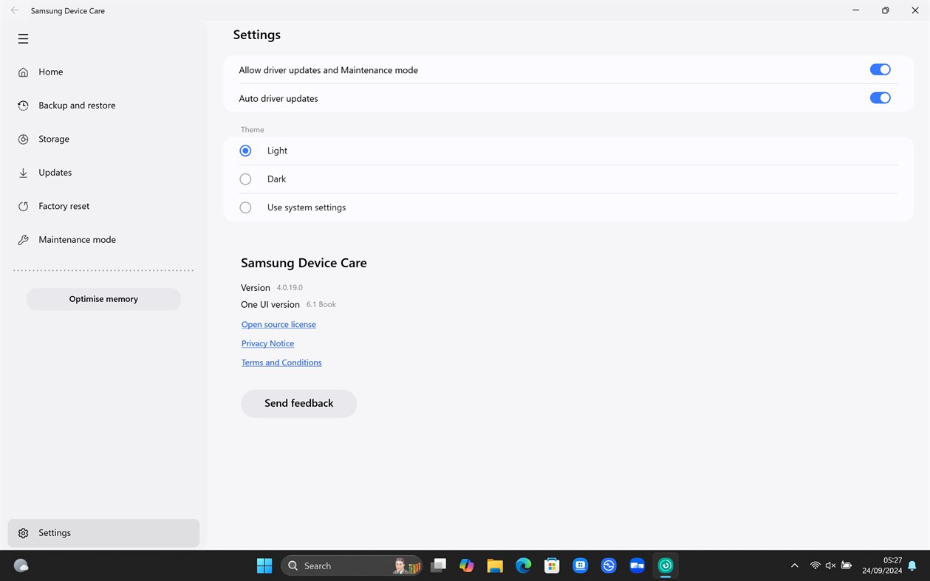Disable Allow driver updates and Maintenance mode

point(880,69)
